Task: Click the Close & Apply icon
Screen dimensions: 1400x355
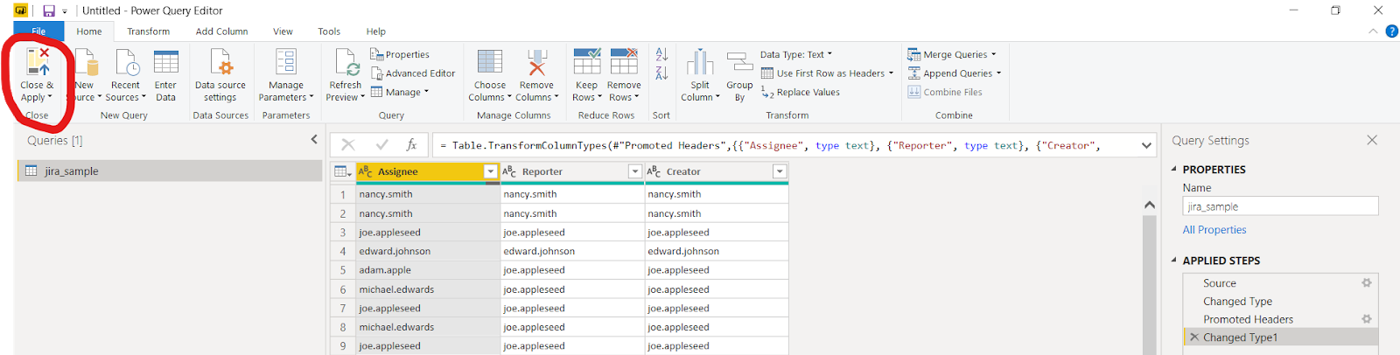Action: click(x=38, y=63)
